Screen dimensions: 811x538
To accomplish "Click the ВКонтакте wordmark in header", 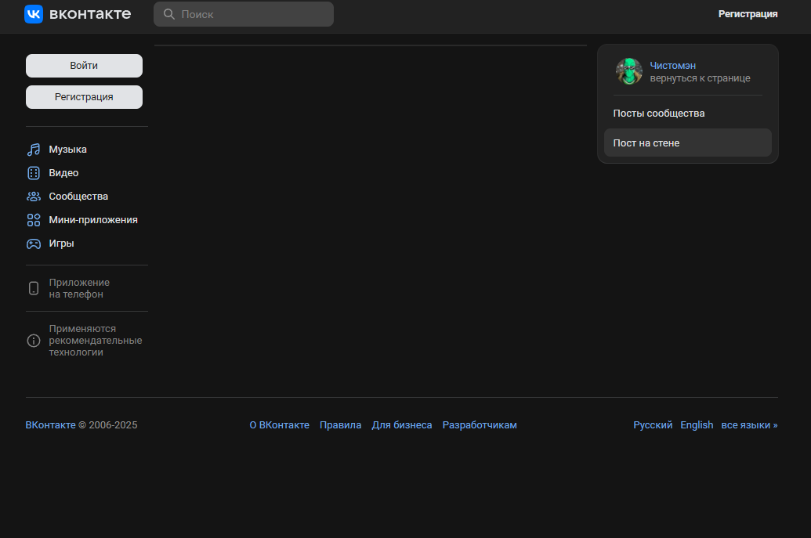I will coord(90,14).
